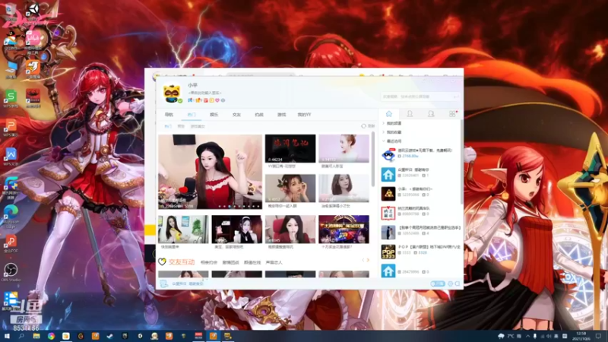Switch to the 导航 tab
608x342 pixels.
(169, 115)
